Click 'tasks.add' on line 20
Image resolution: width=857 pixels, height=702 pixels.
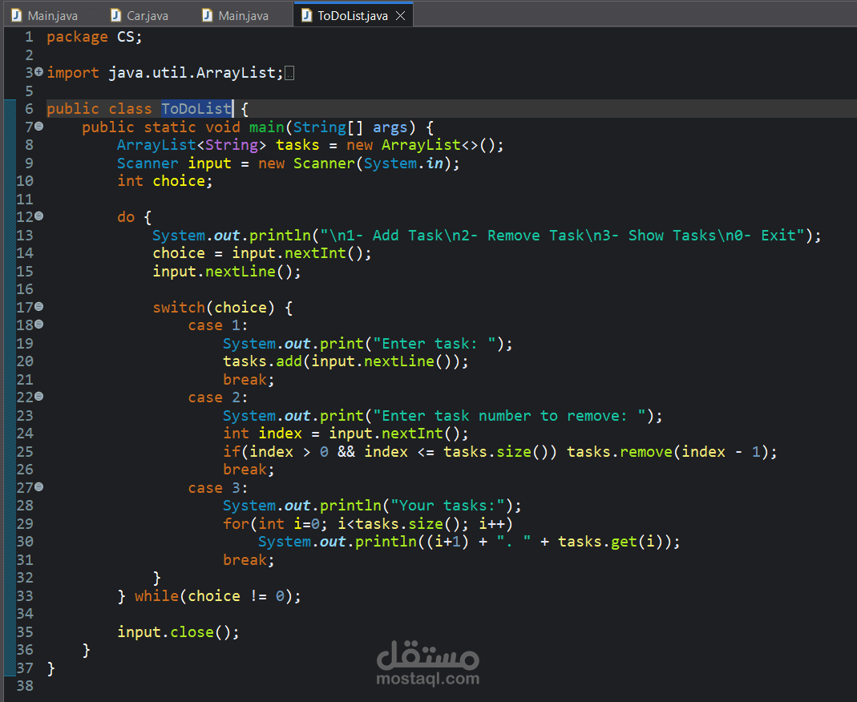pos(262,361)
